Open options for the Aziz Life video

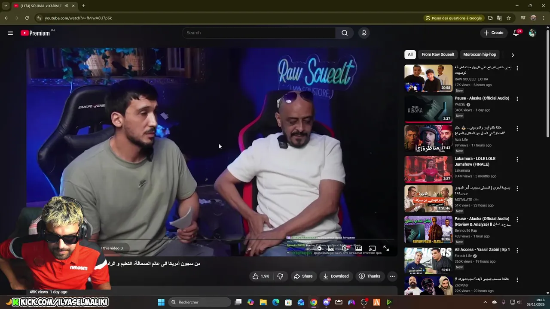pyautogui.click(x=517, y=129)
